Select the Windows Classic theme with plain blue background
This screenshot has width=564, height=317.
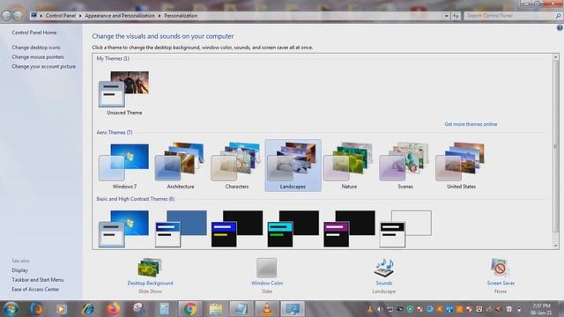[x=181, y=229]
